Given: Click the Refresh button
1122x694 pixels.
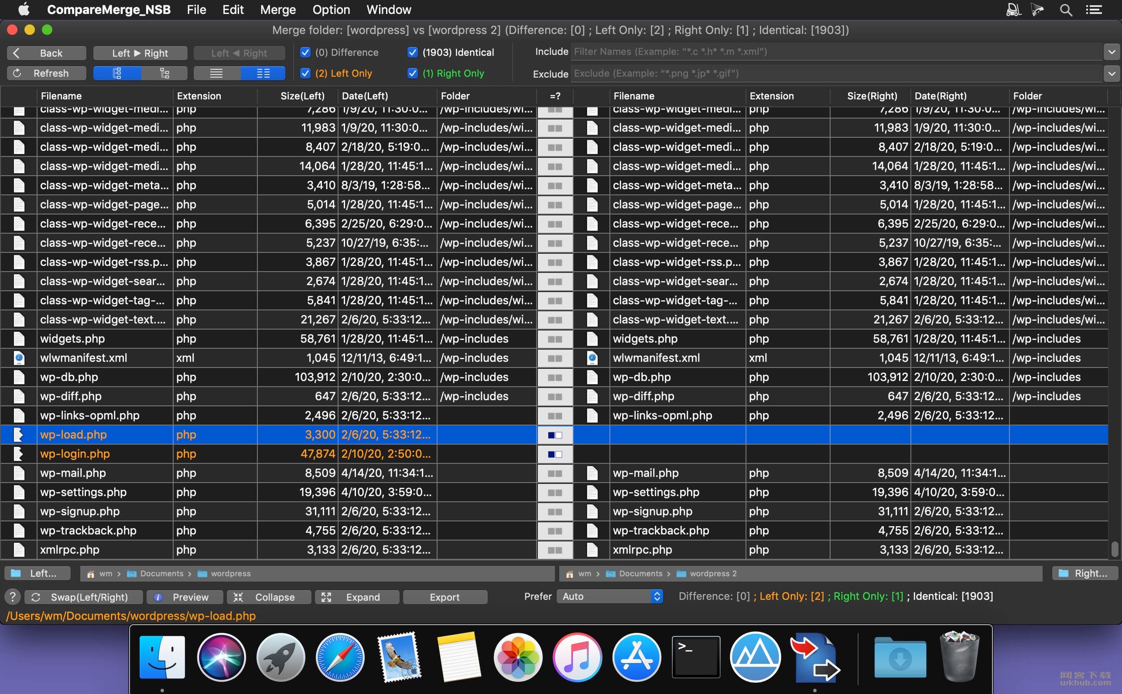Looking at the screenshot, I should tap(46, 73).
